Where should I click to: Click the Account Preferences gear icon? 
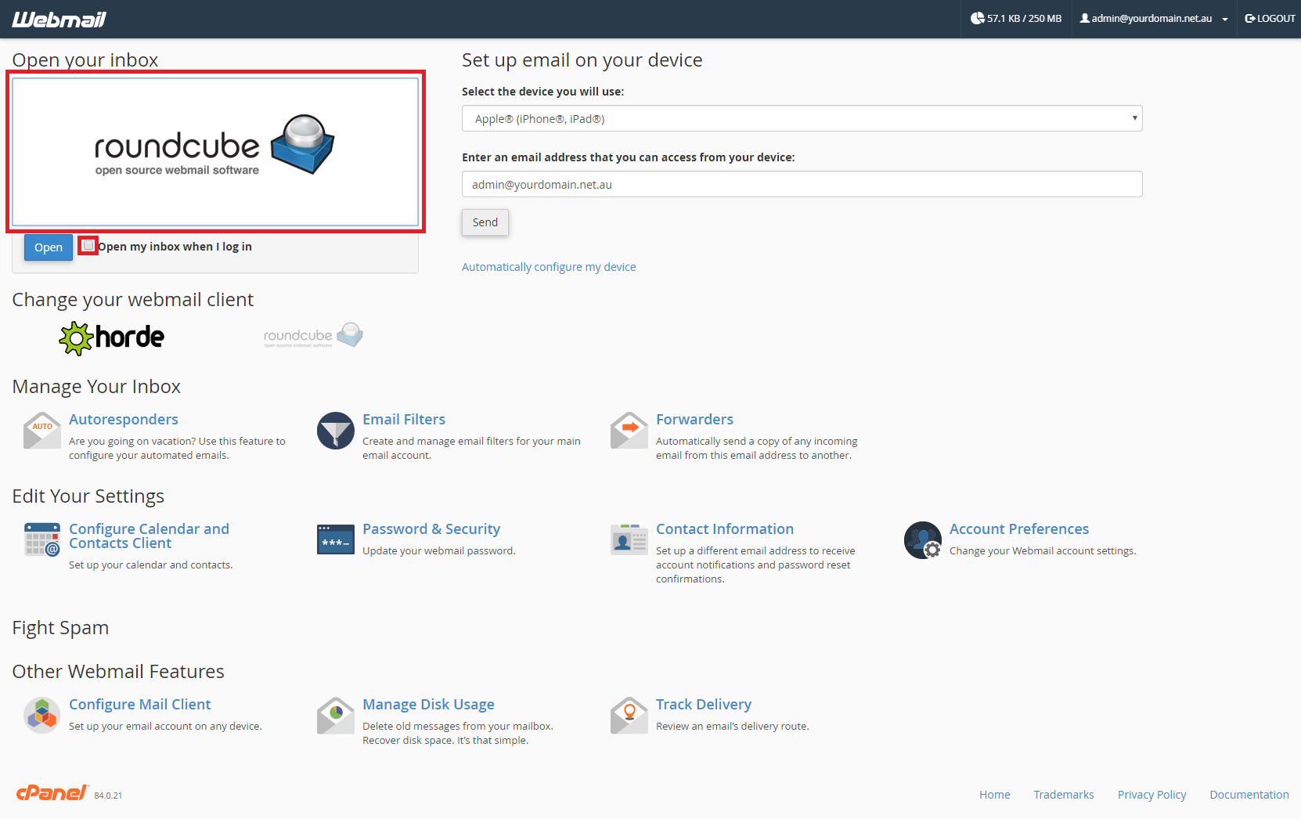(923, 540)
